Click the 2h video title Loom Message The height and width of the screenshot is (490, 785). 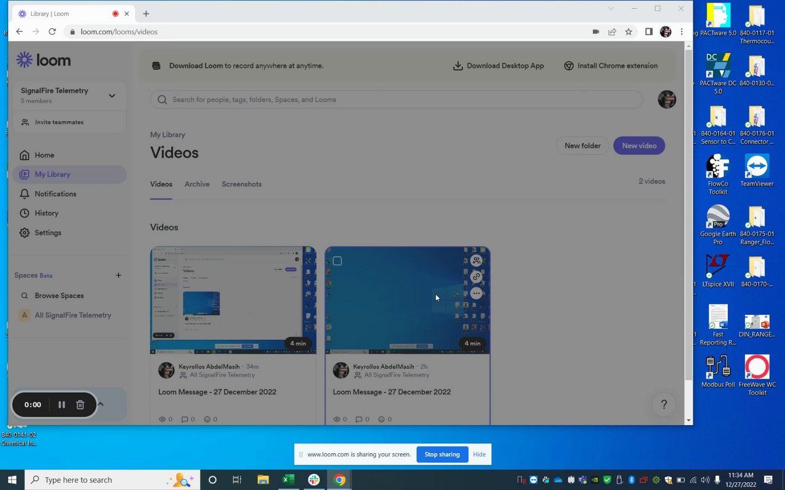pos(392,392)
